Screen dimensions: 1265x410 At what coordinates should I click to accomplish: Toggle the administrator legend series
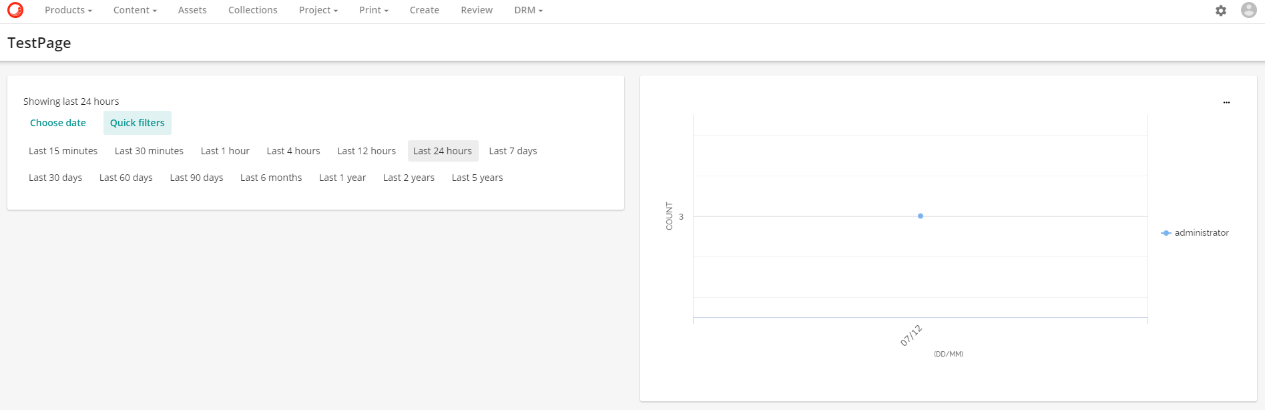[1195, 233]
